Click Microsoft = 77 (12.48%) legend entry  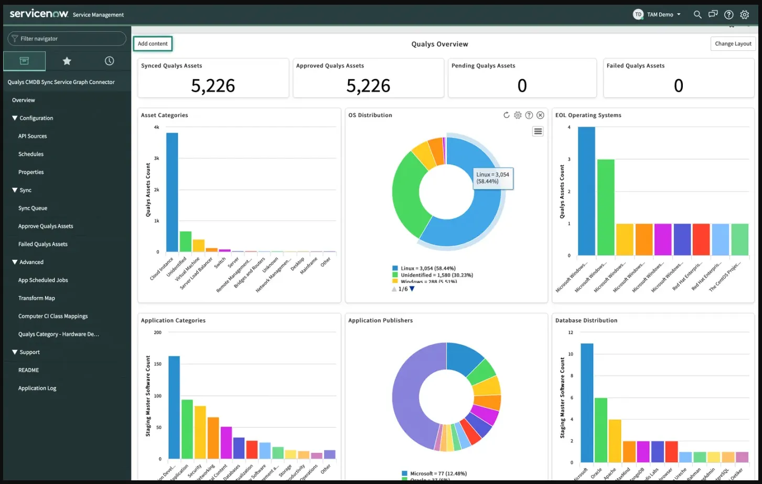tap(438, 474)
